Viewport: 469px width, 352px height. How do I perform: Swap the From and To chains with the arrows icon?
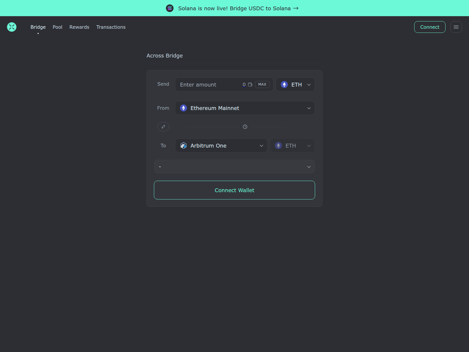(x=163, y=127)
